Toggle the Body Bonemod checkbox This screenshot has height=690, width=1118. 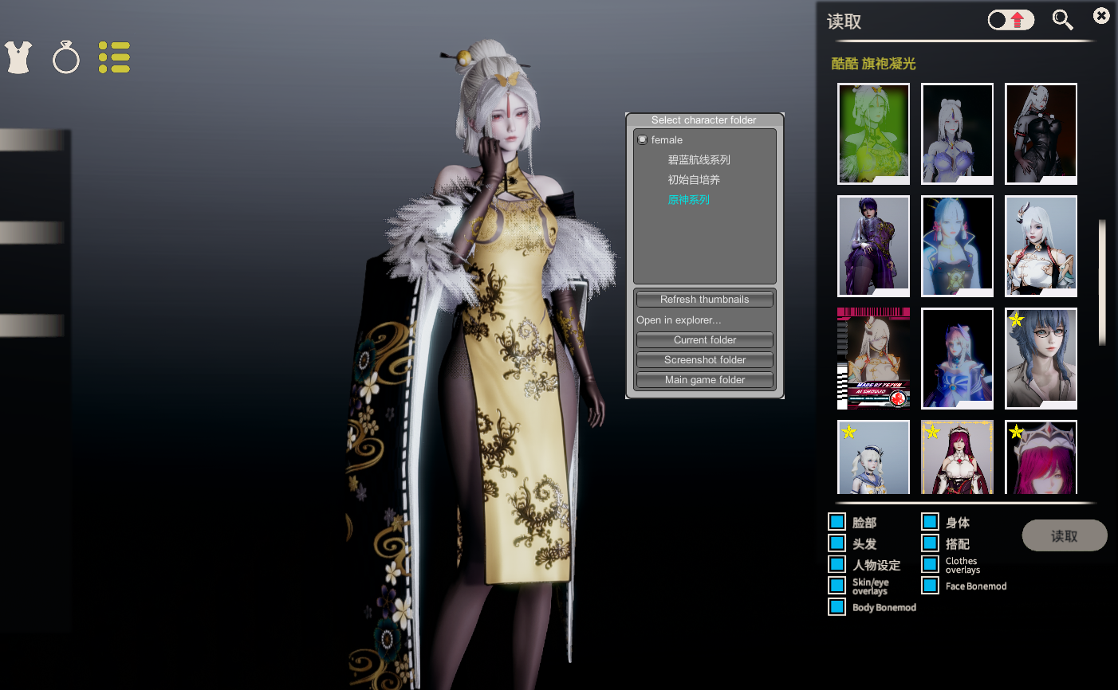(837, 607)
